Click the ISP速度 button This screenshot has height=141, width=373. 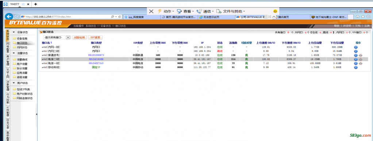[x=95, y=37]
